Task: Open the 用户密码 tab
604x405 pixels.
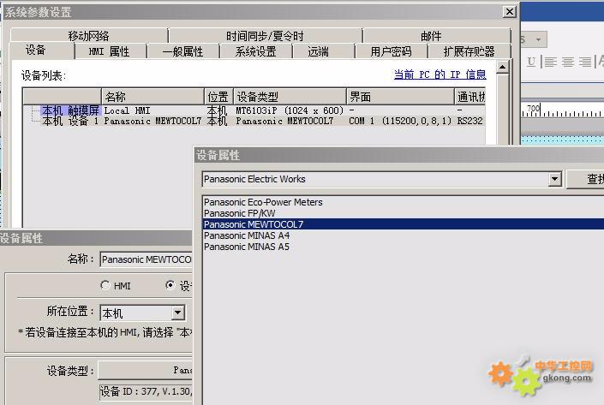Action: pos(391,51)
